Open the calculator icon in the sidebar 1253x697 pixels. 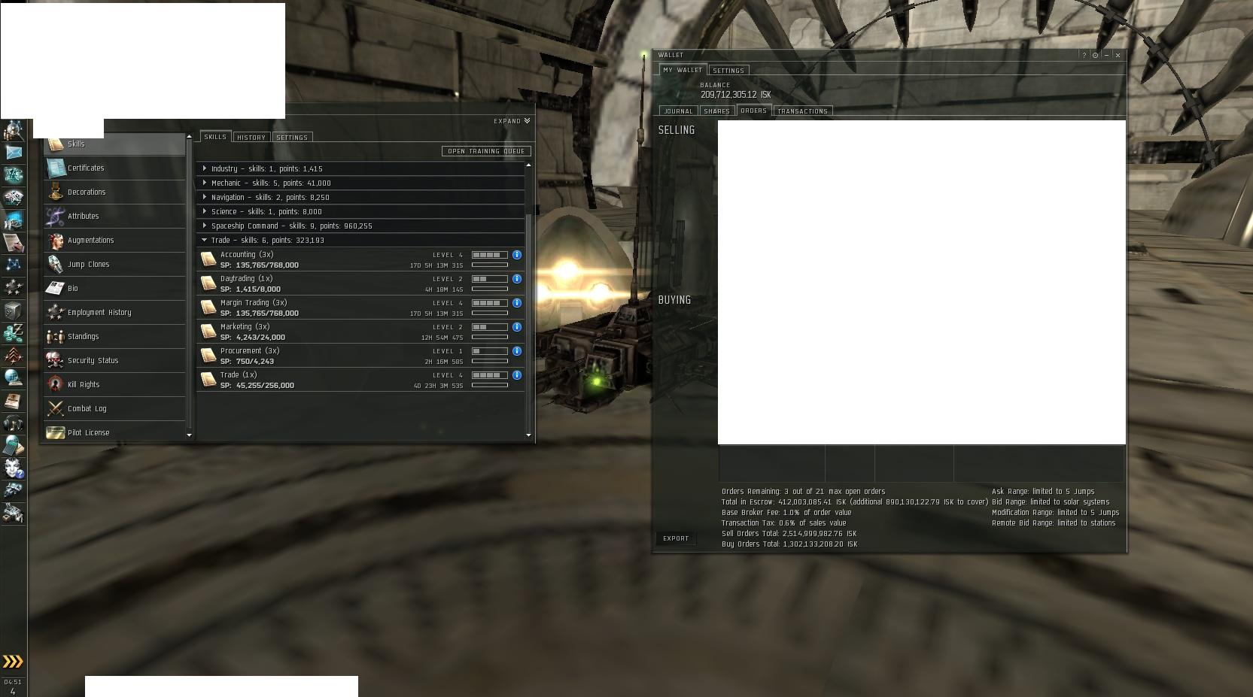(14, 445)
